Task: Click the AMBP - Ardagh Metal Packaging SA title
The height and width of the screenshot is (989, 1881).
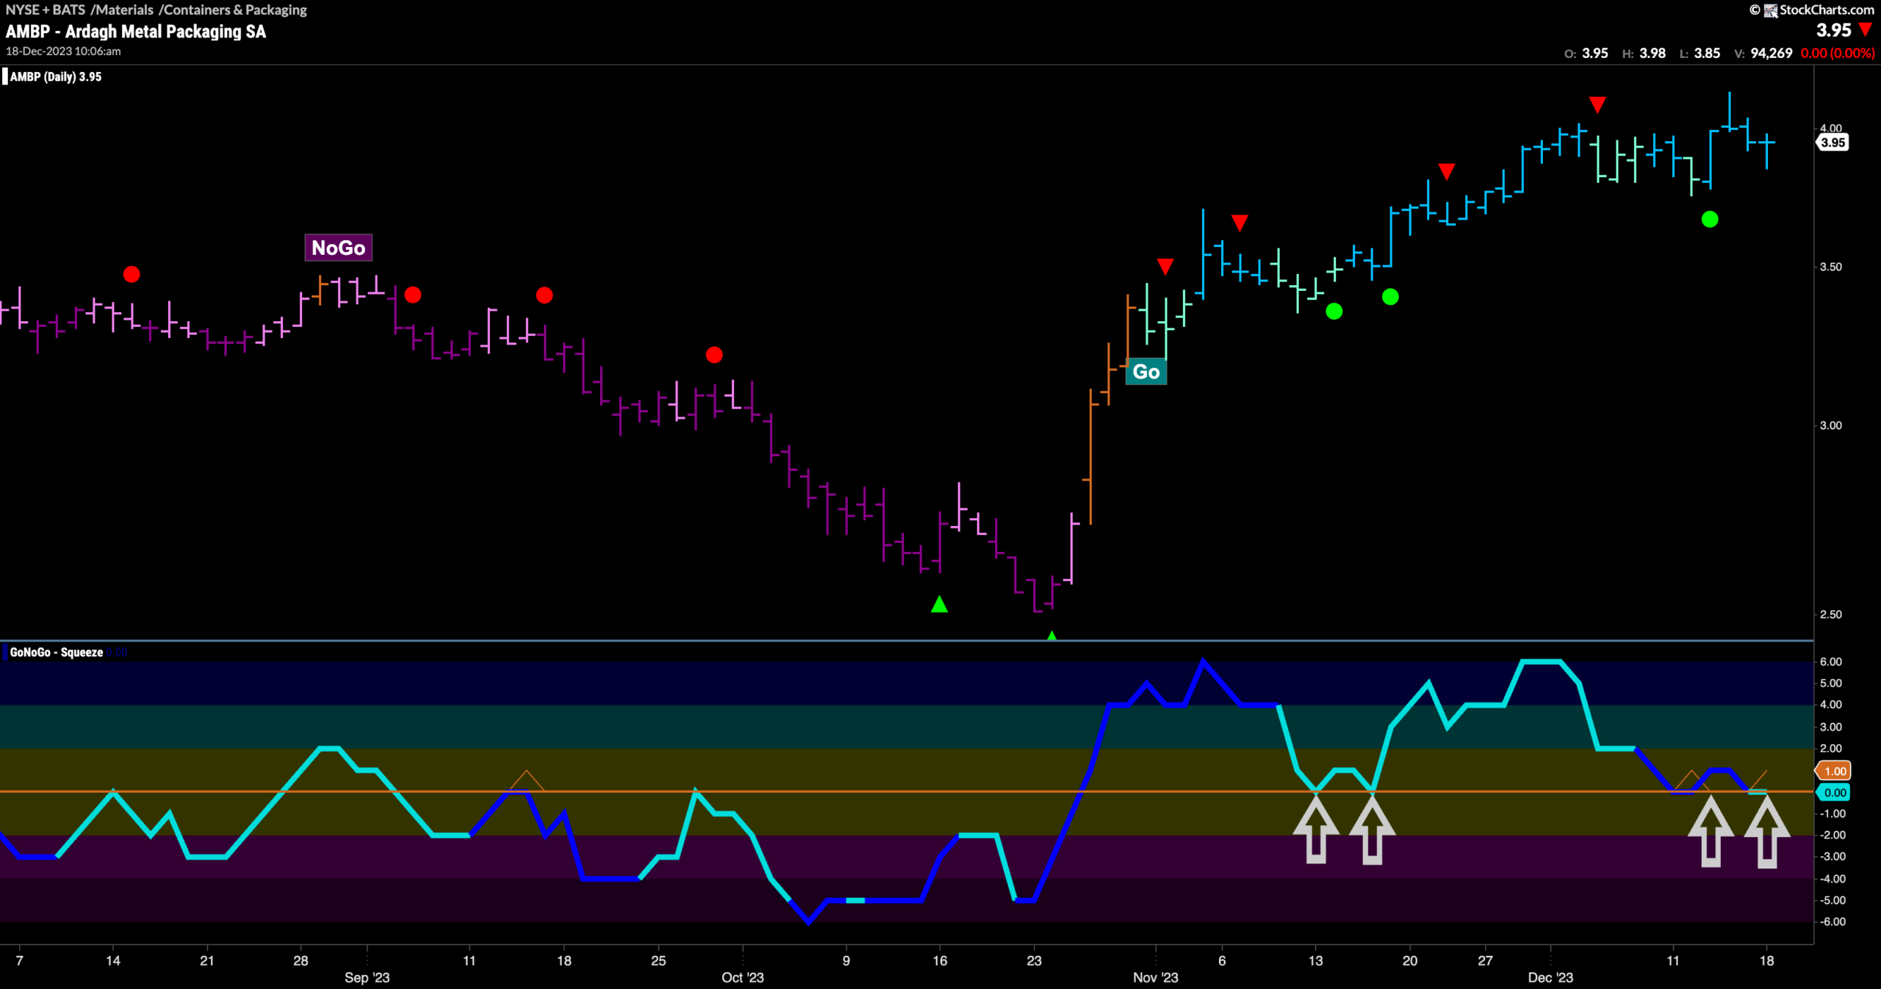Action: click(x=136, y=32)
